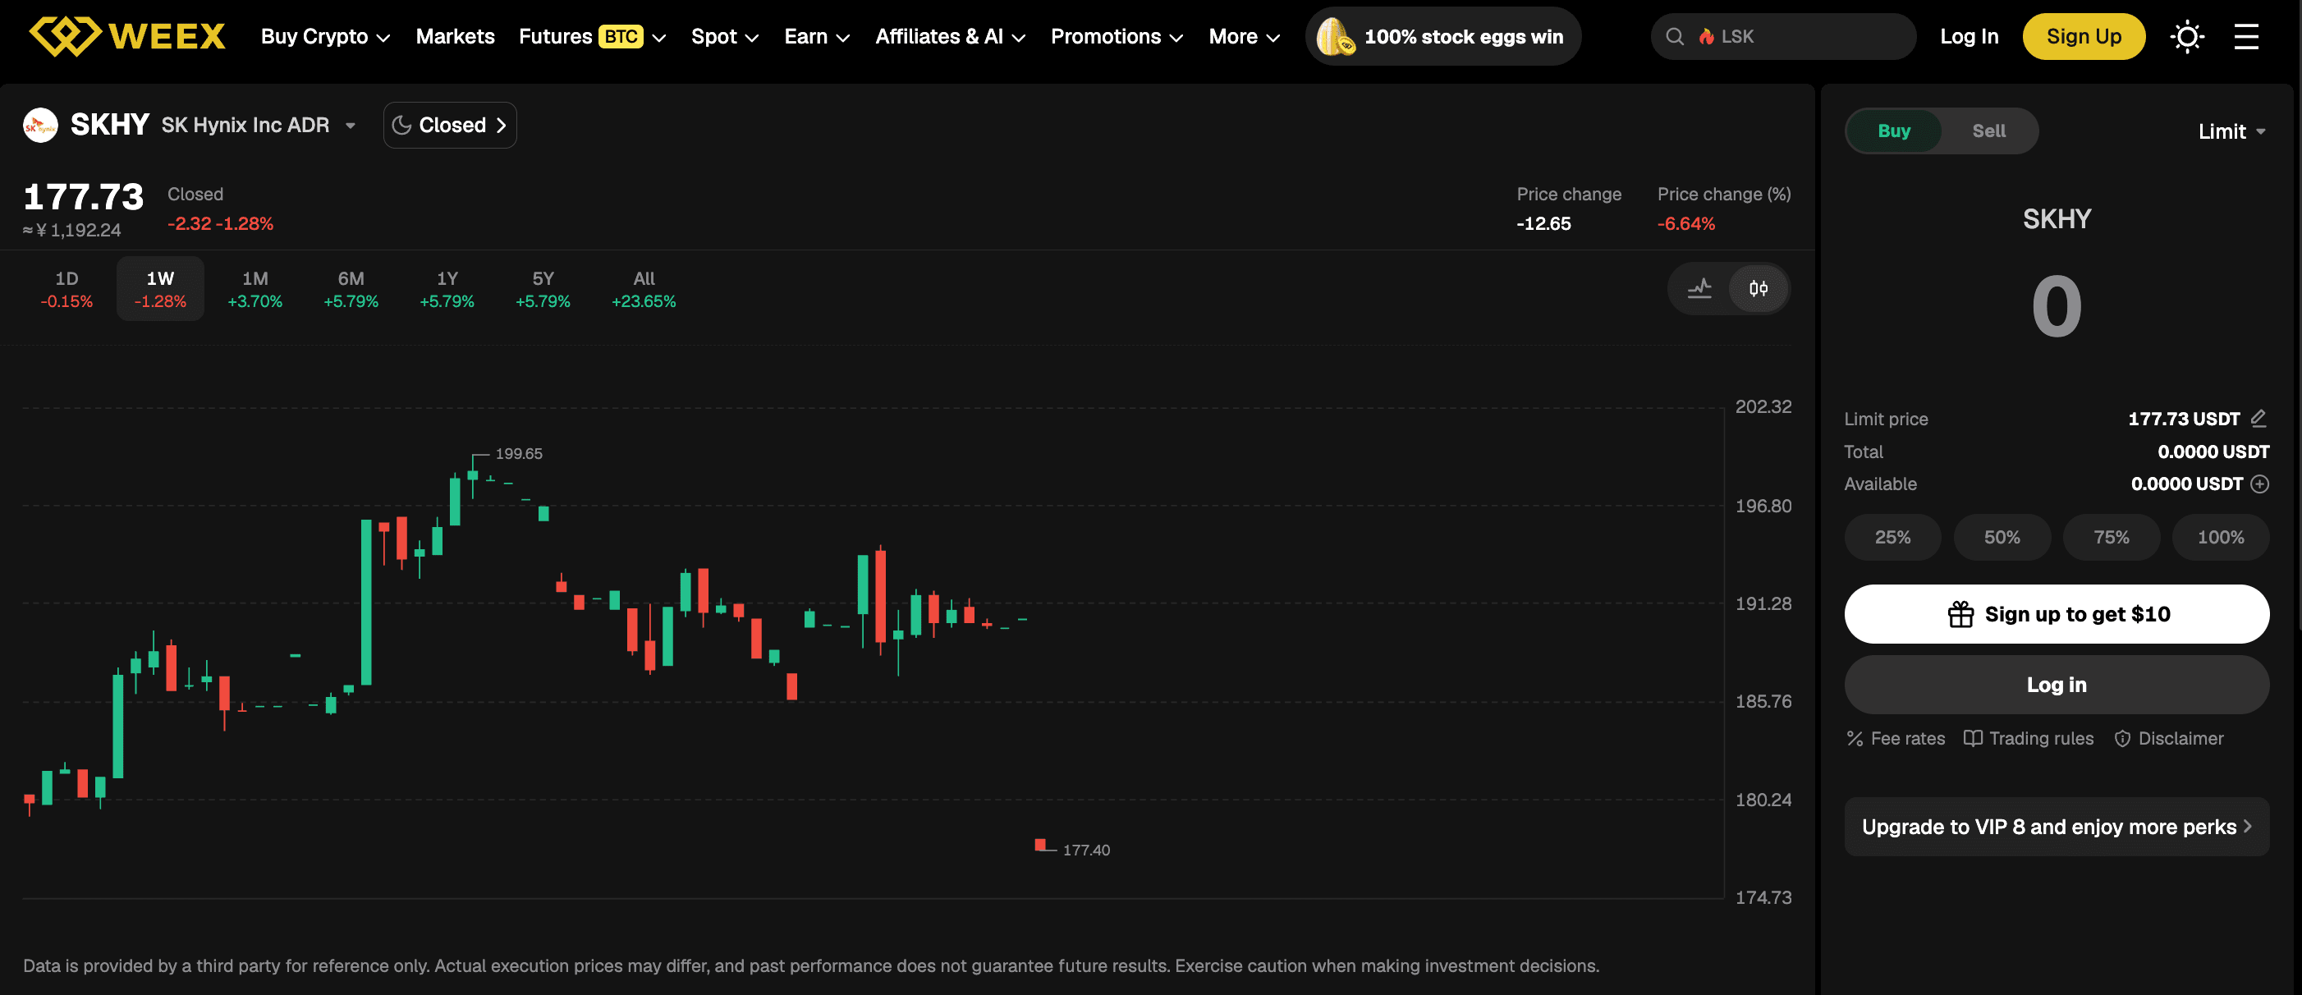
Task: Select the 1Y timeframe tab
Action: [447, 289]
